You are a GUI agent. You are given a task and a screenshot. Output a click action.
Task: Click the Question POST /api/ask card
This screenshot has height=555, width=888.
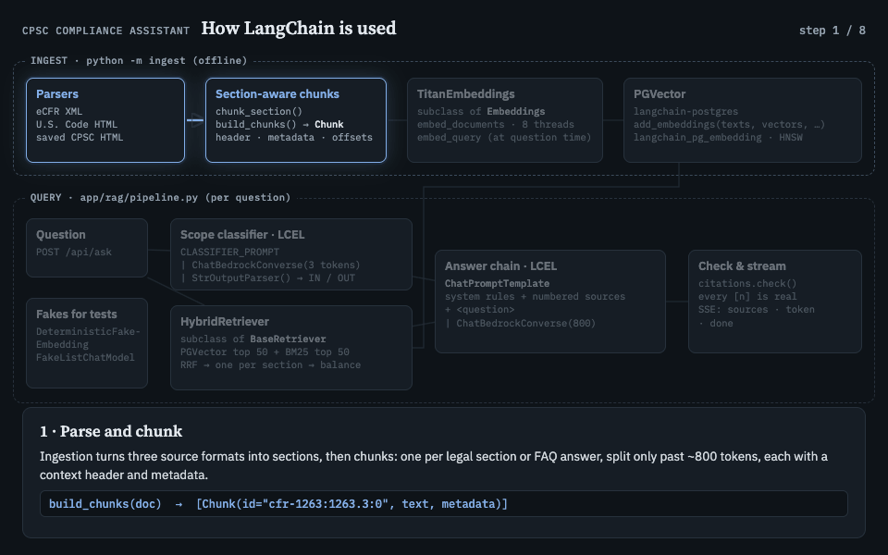coord(87,248)
